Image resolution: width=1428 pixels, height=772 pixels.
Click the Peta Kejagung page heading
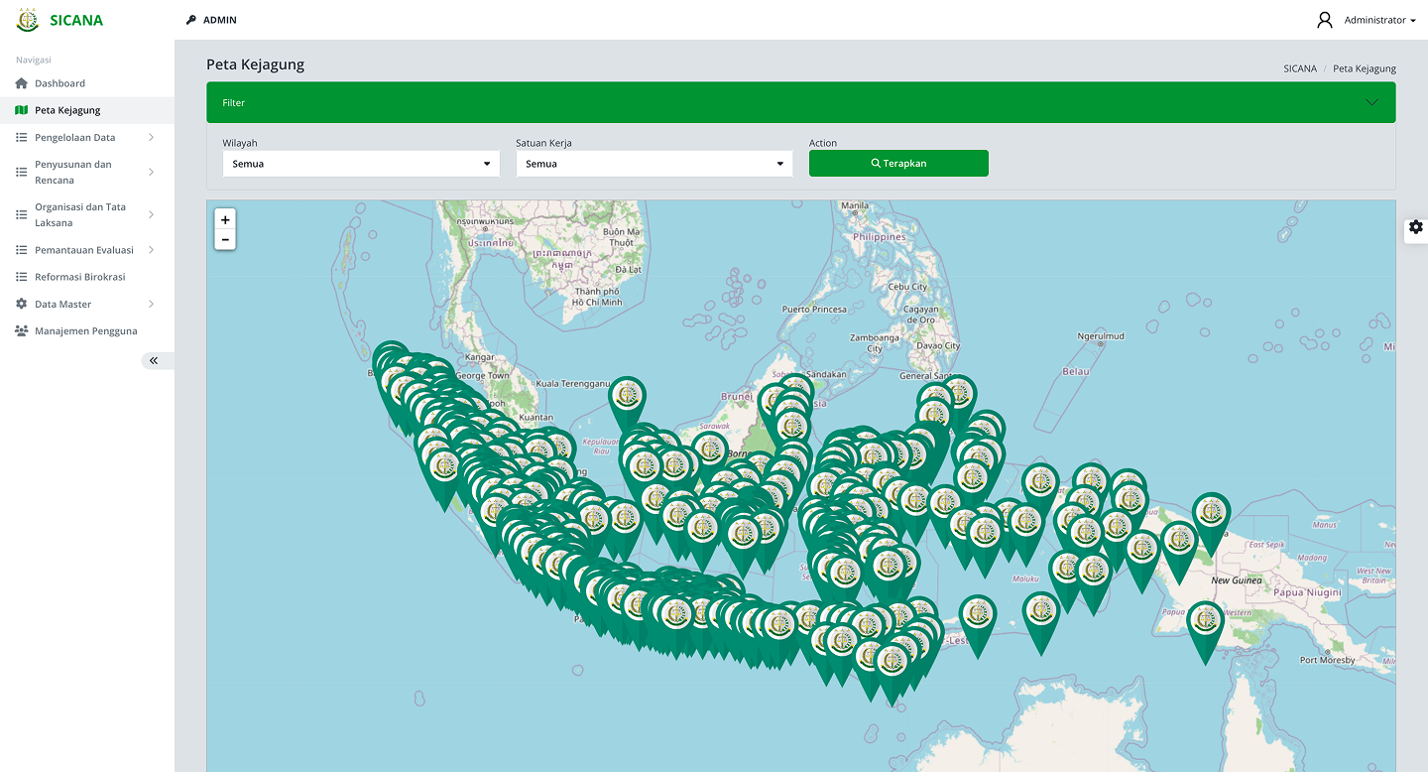pos(255,64)
